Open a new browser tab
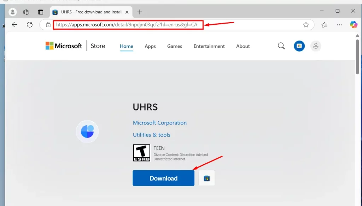 coord(140,12)
